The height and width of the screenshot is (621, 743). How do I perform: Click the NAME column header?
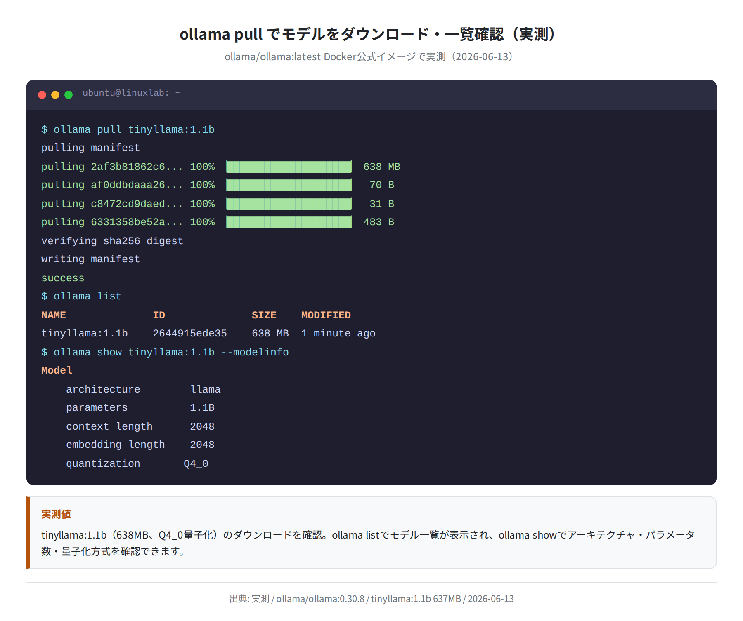(54, 315)
